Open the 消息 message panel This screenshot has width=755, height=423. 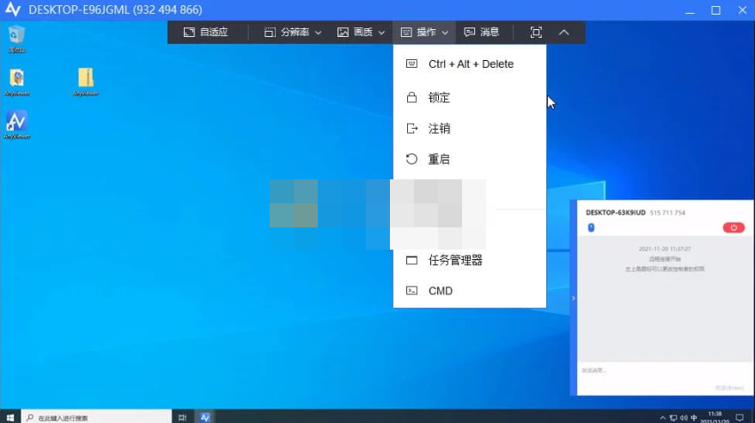(x=482, y=33)
